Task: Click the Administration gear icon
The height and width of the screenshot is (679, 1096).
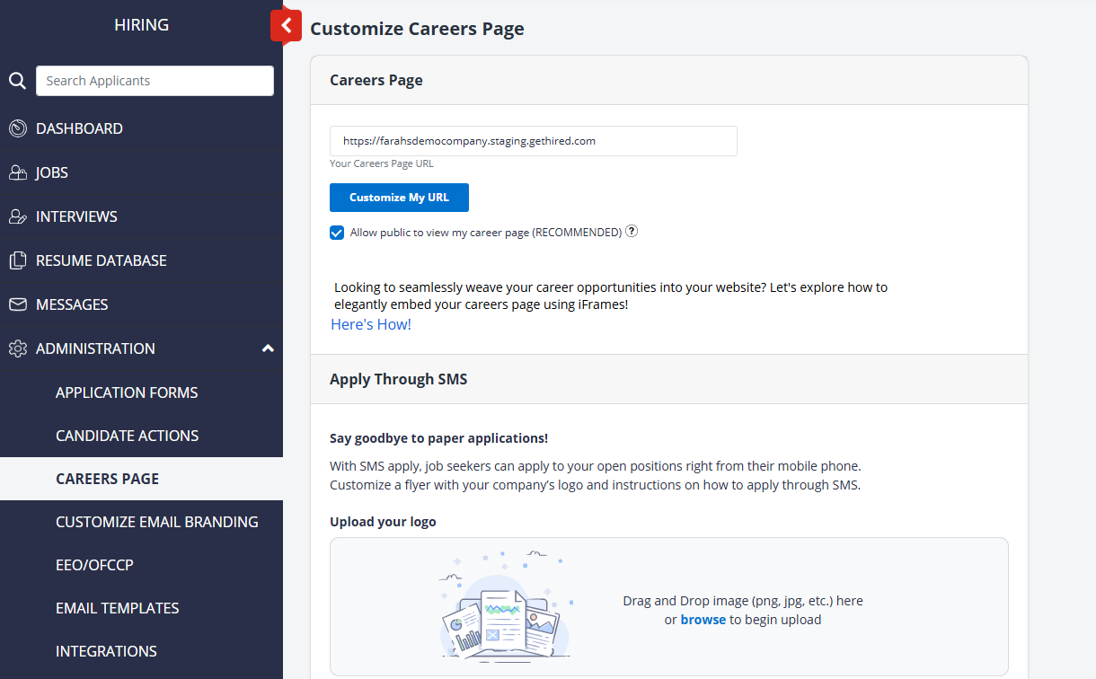Action: [18, 348]
